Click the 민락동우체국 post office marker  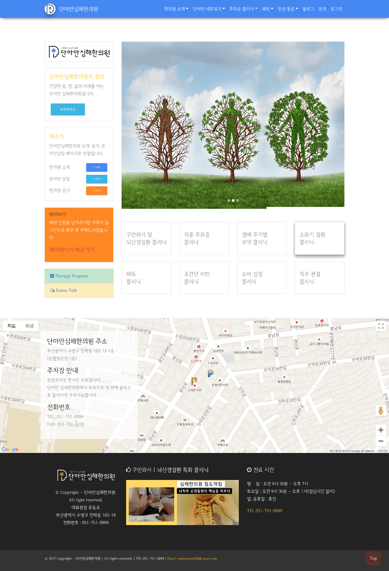tap(185, 420)
